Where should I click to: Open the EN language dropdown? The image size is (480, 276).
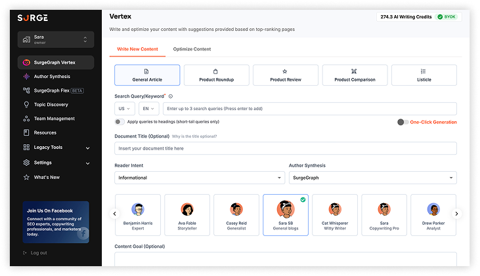(148, 109)
